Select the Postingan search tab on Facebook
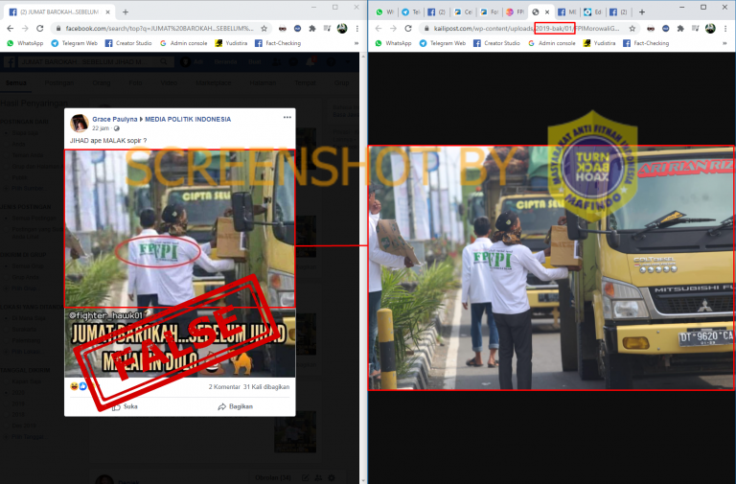 click(x=59, y=83)
